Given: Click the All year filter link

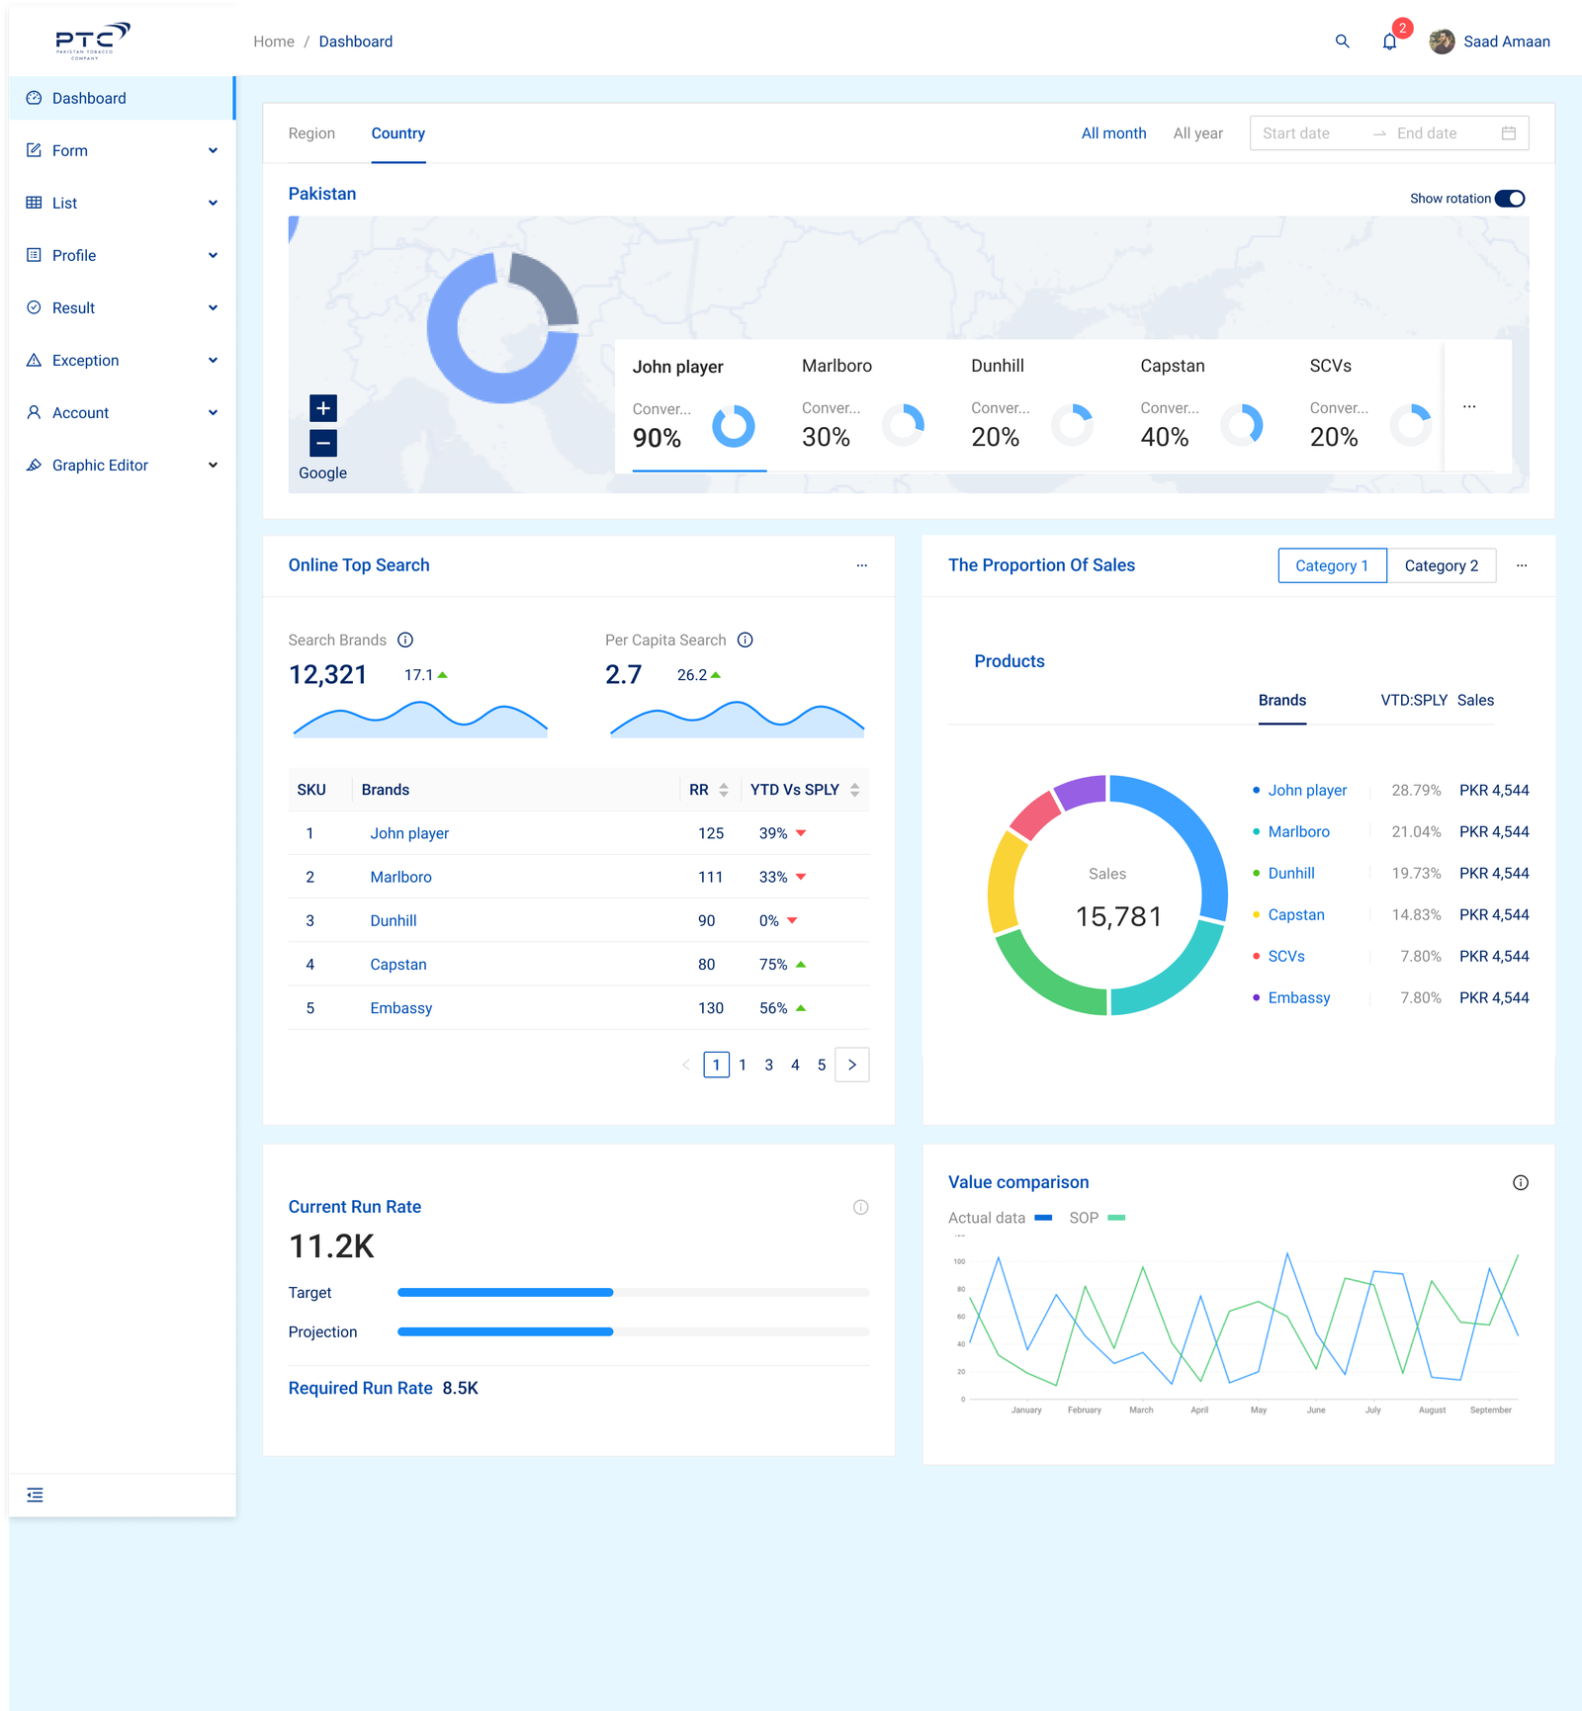Looking at the screenshot, I should coord(1197,133).
